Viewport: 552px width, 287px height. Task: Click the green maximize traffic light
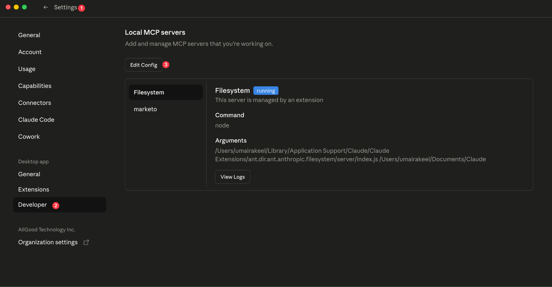[x=24, y=7]
